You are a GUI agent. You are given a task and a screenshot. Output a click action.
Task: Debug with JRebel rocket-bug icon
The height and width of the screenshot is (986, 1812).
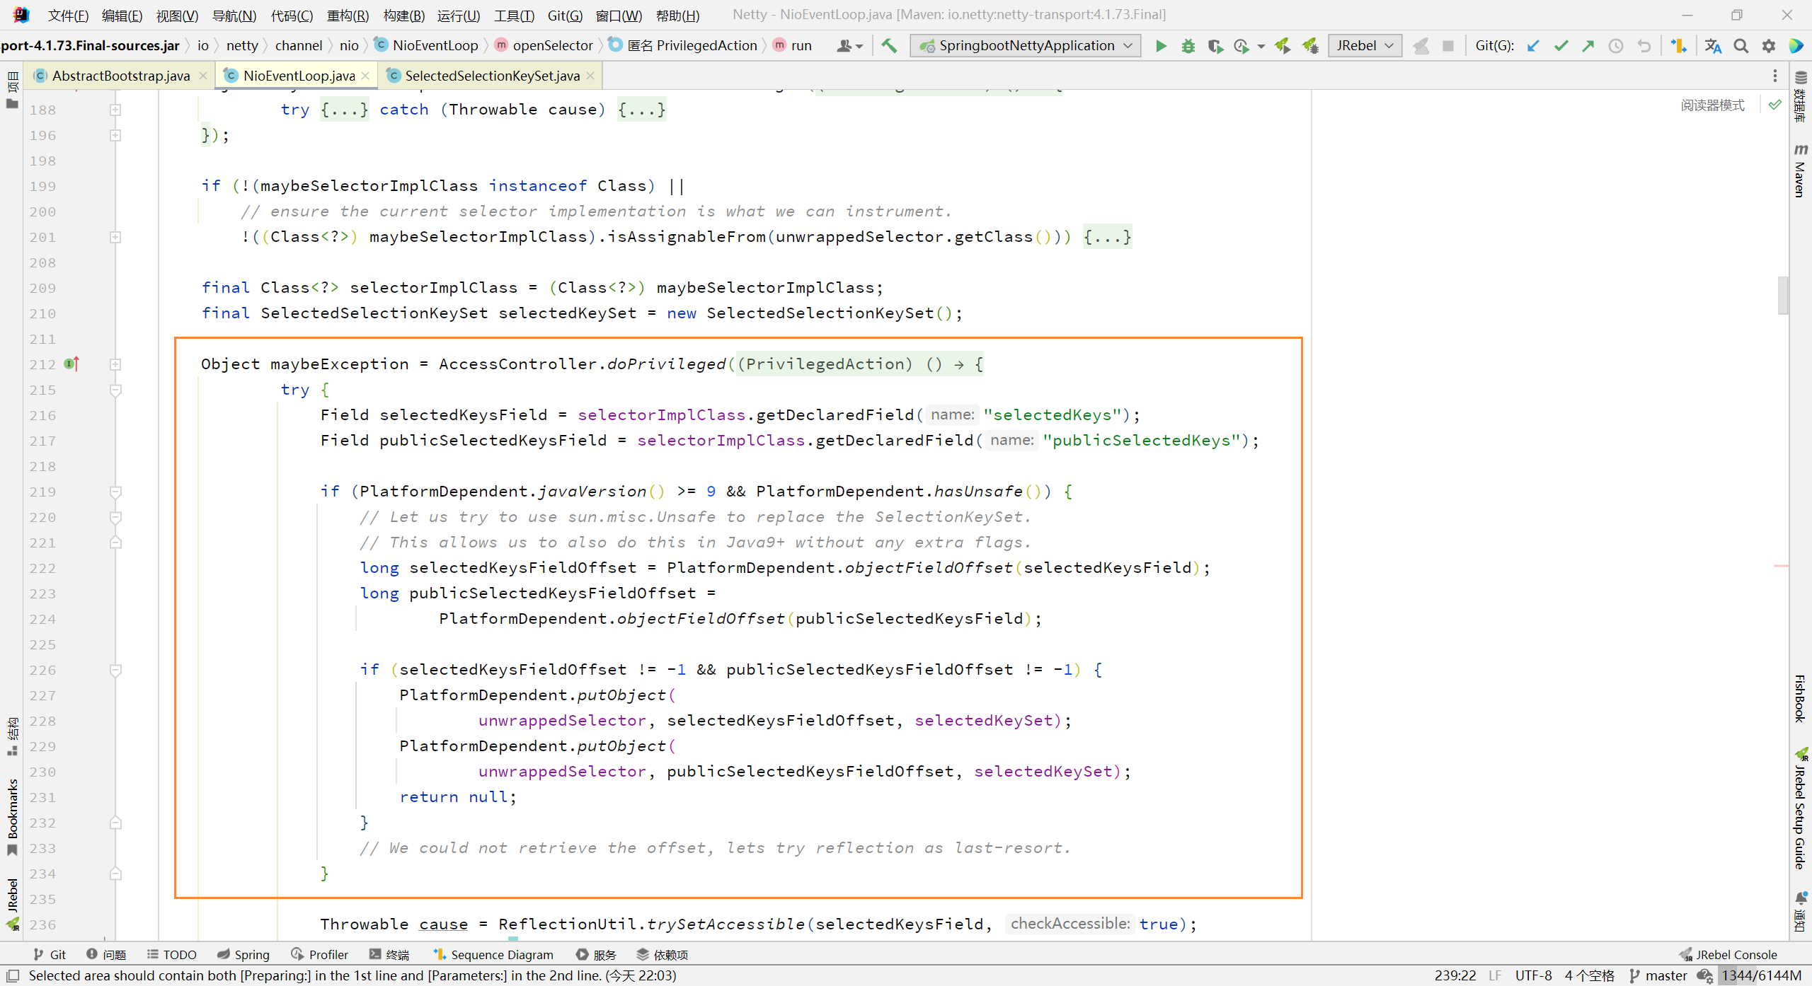[1310, 46]
